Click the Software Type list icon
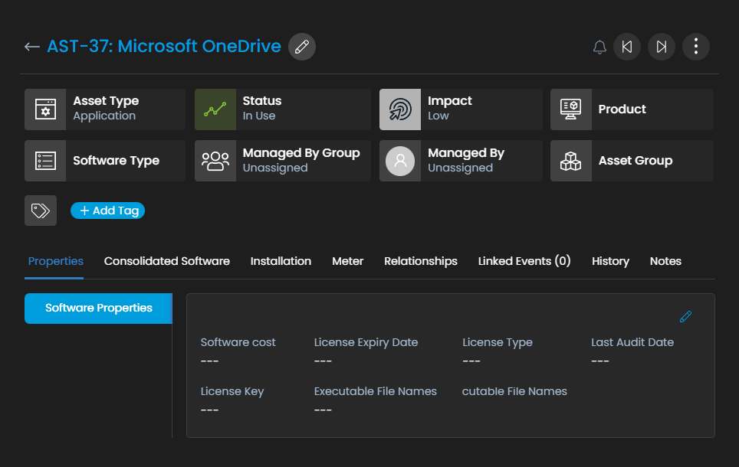Viewport: 739px width, 467px height. [x=45, y=161]
